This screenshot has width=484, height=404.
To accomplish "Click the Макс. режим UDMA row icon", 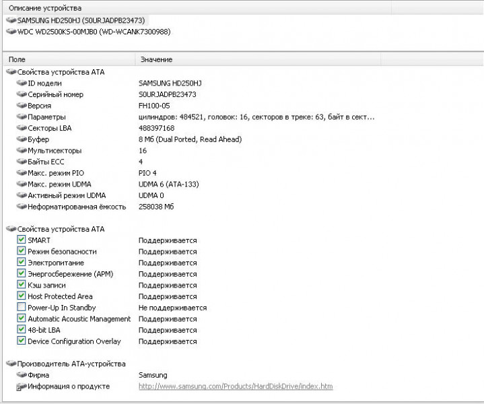I will coord(22,184).
